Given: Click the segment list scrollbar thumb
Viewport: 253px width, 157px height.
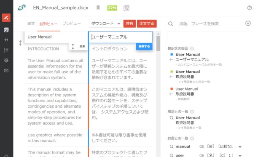Looking at the screenshot, I should coord(158,43).
